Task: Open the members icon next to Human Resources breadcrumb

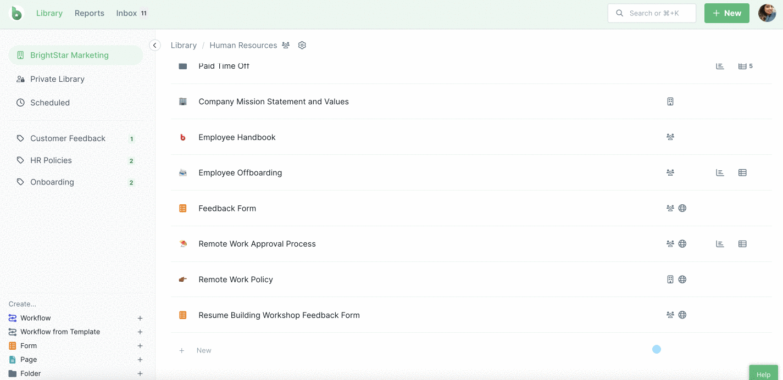Action: coord(286,45)
